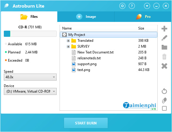Select the Translated folder row
Viewport: 172px width, 132px height.
click(x=109, y=41)
